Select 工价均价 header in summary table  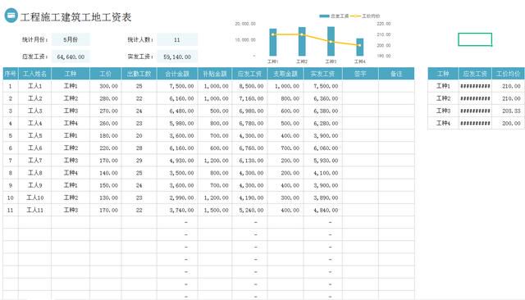click(x=508, y=74)
